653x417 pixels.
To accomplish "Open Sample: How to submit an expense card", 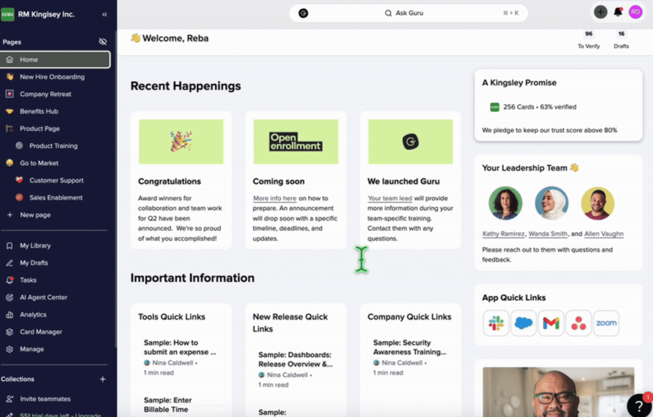I will click(180, 347).
